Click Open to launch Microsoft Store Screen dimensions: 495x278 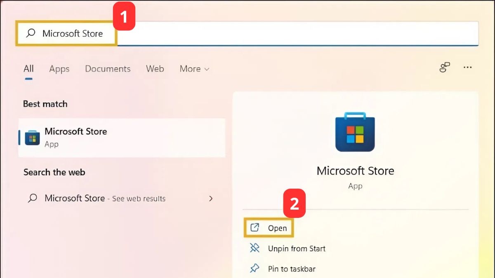click(269, 228)
